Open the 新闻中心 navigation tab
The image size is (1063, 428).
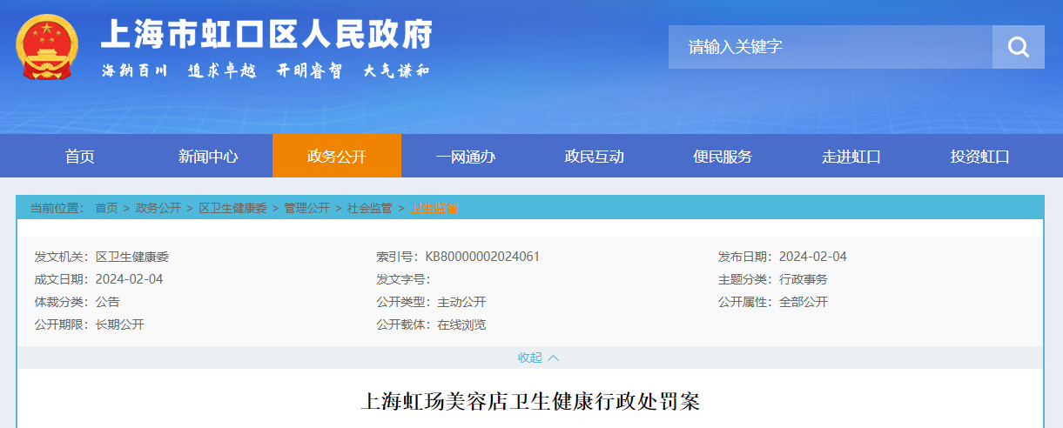208,157
